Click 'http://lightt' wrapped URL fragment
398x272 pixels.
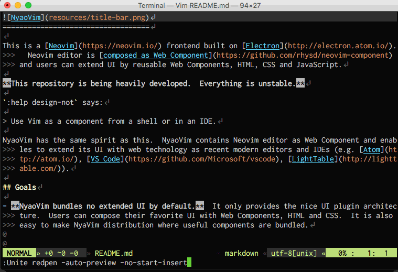click(369, 159)
